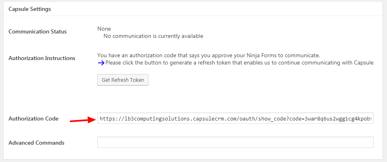The image size is (387, 162).
Task: Click into the Advanced Commands text box
Action: (x=235, y=143)
